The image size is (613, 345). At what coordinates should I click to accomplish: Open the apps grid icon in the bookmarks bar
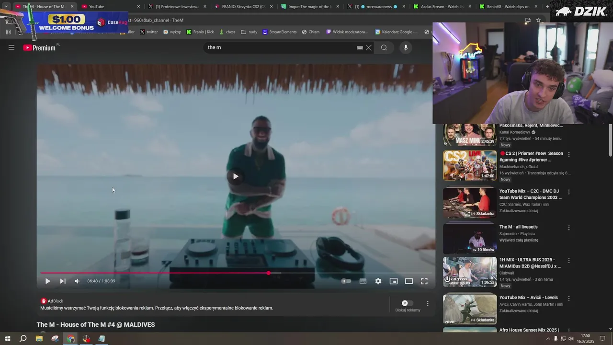click(8, 32)
